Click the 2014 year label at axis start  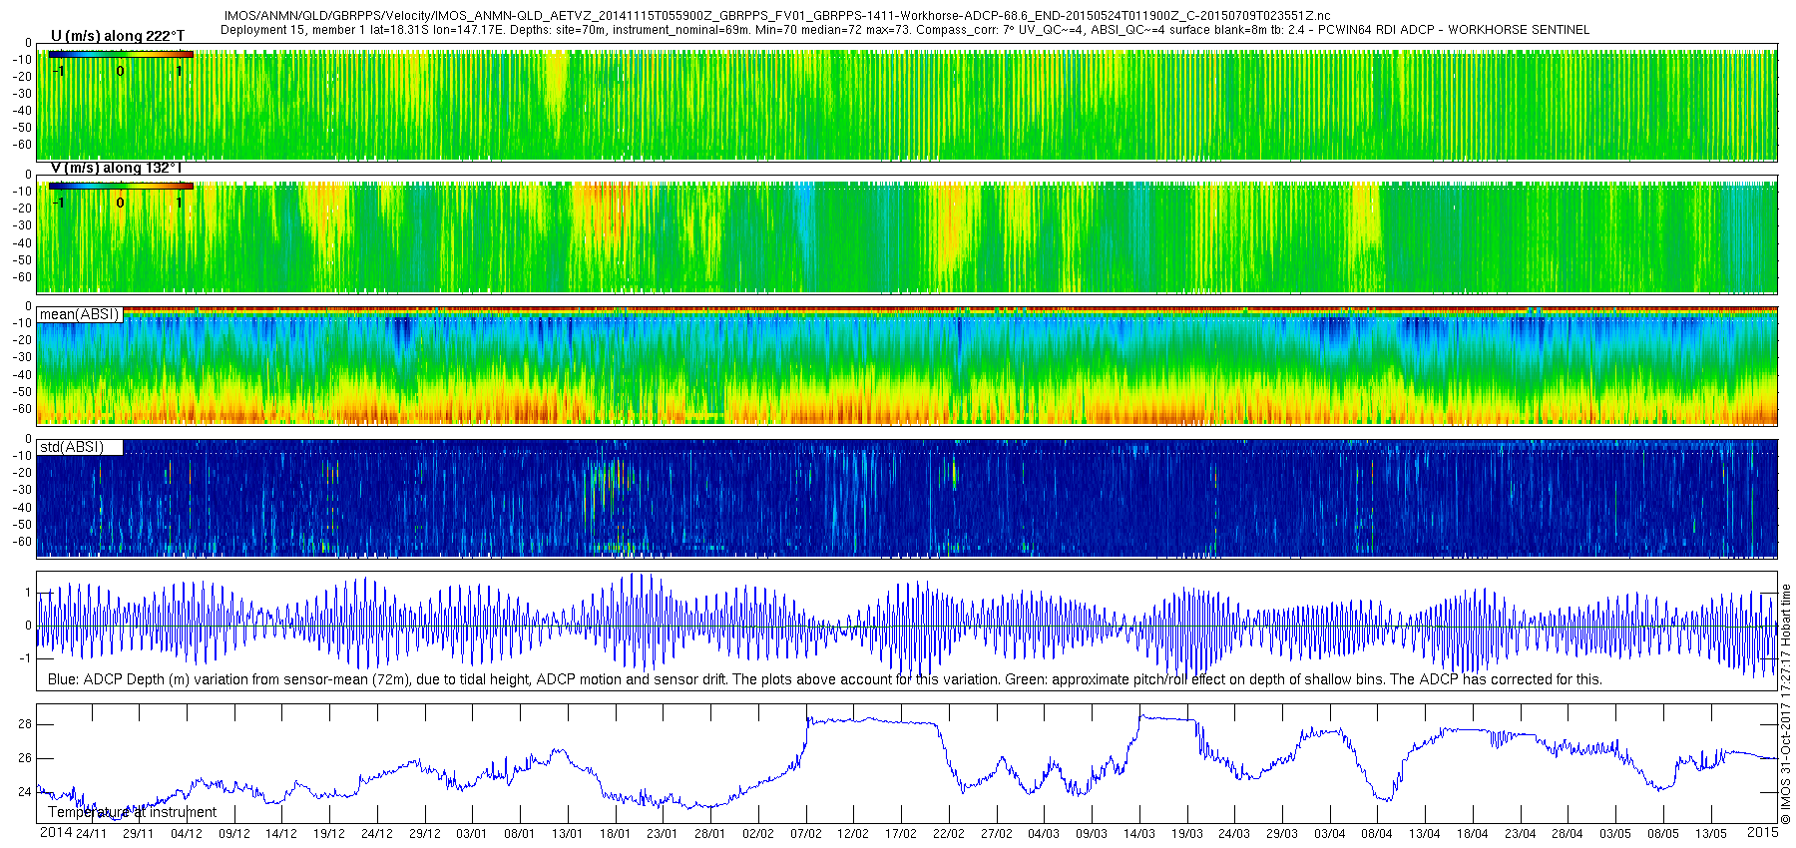[55, 832]
